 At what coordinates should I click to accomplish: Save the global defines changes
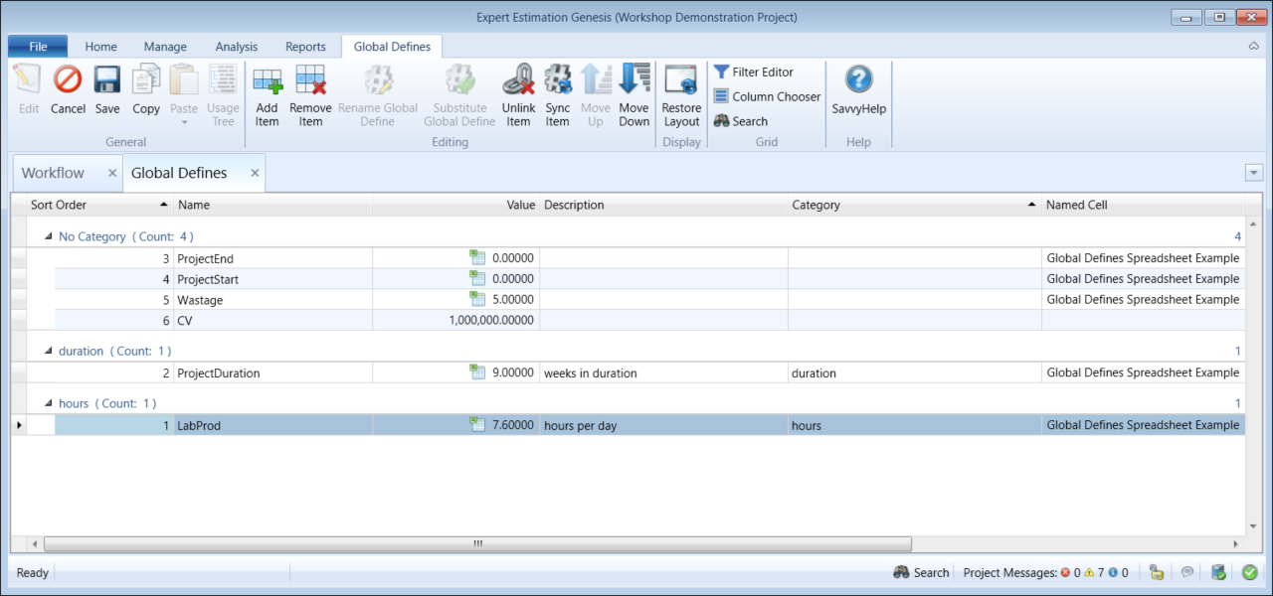107,80
